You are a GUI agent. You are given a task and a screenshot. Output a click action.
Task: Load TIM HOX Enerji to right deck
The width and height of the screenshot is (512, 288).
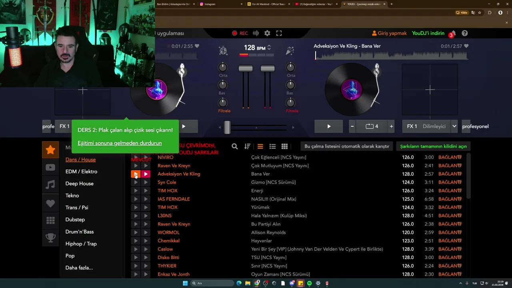click(x=146, y=191)
